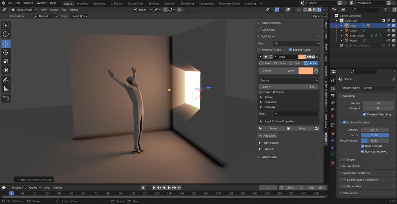Switch to the Shading workspace tab
The height and width of the screenshot is (204, 397).
coord(154,4)
